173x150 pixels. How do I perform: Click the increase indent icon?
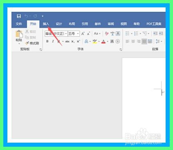coord(161,33)
